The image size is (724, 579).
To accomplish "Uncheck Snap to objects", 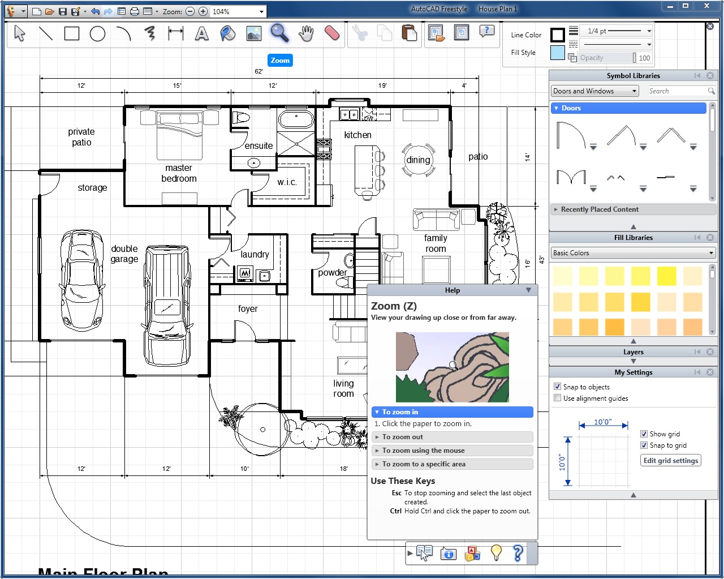I will (557, 387).
